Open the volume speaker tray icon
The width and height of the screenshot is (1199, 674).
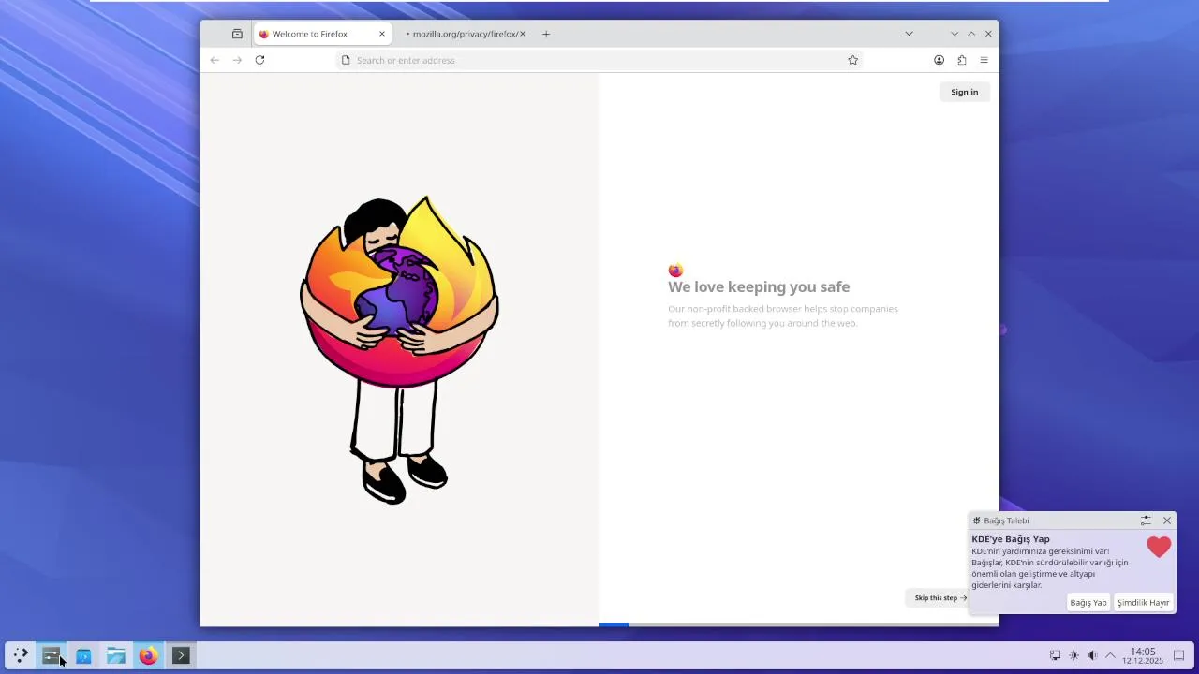coord(1091,655)
